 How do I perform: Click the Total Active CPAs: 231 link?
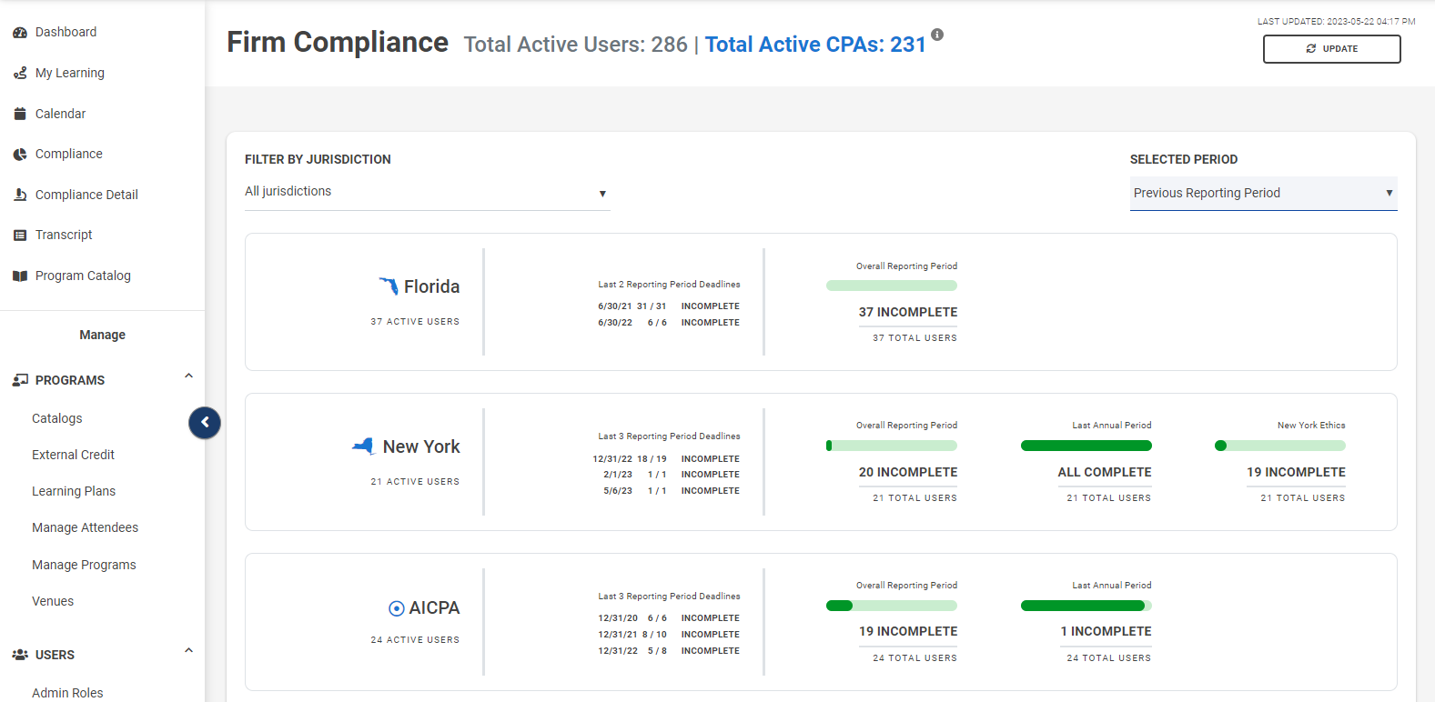814,45
